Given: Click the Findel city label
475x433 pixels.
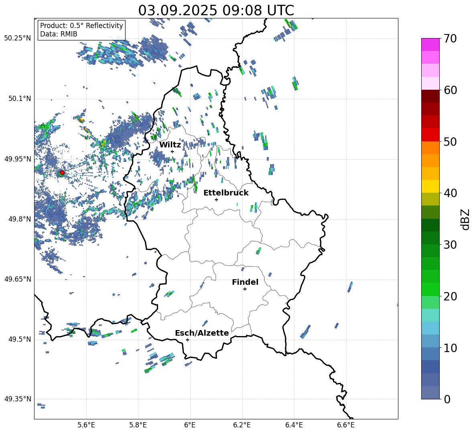Looking at the screenshot, I should tap(245, 282).
